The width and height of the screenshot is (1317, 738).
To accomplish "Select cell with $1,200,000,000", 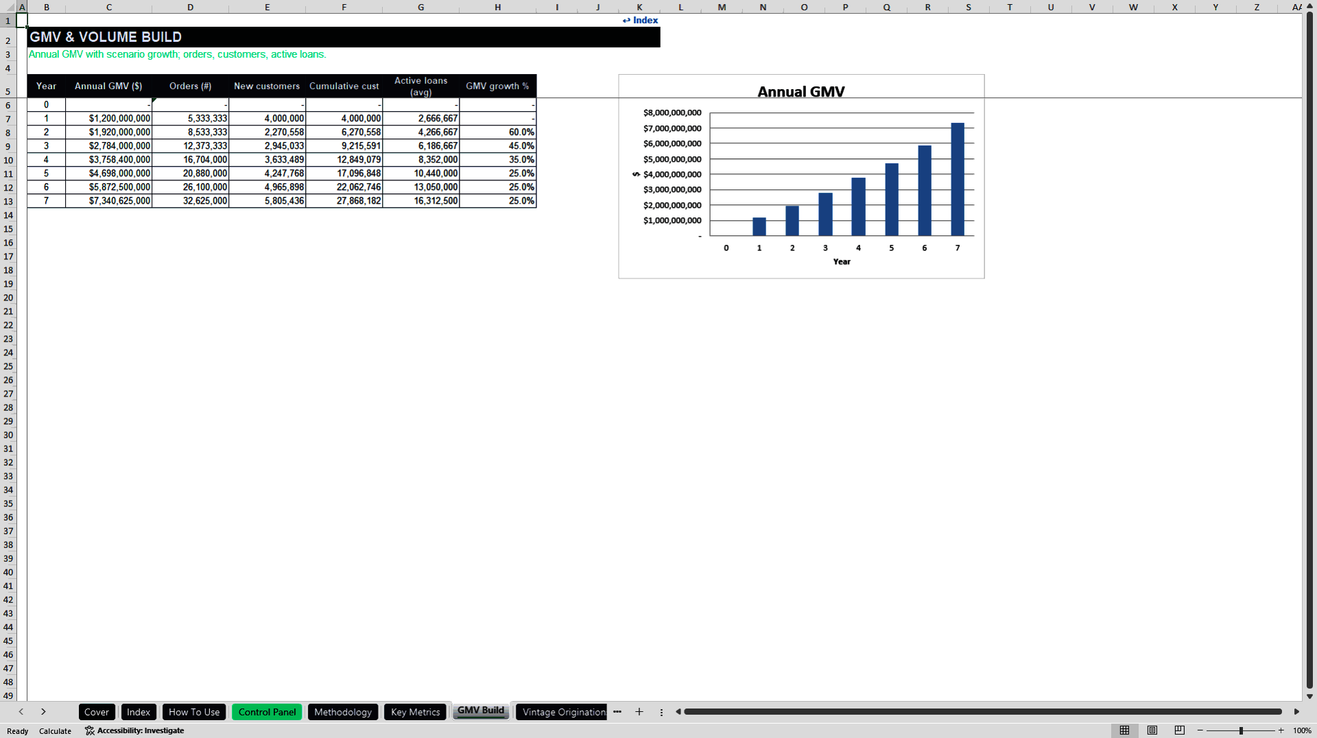I will (108, 119).
